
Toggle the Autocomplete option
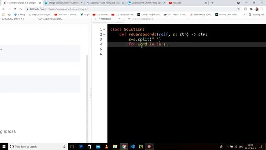[x=140, y=18]
